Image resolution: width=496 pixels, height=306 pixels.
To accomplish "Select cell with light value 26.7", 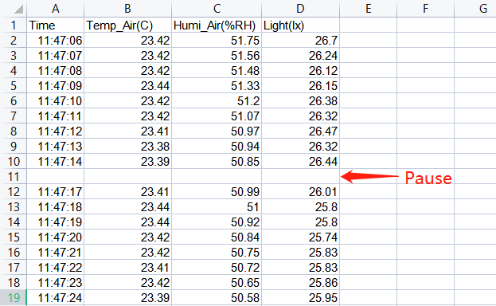I will 300,40.
